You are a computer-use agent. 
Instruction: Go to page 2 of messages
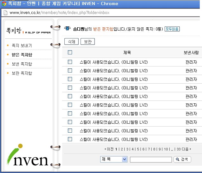click(122, 149)
